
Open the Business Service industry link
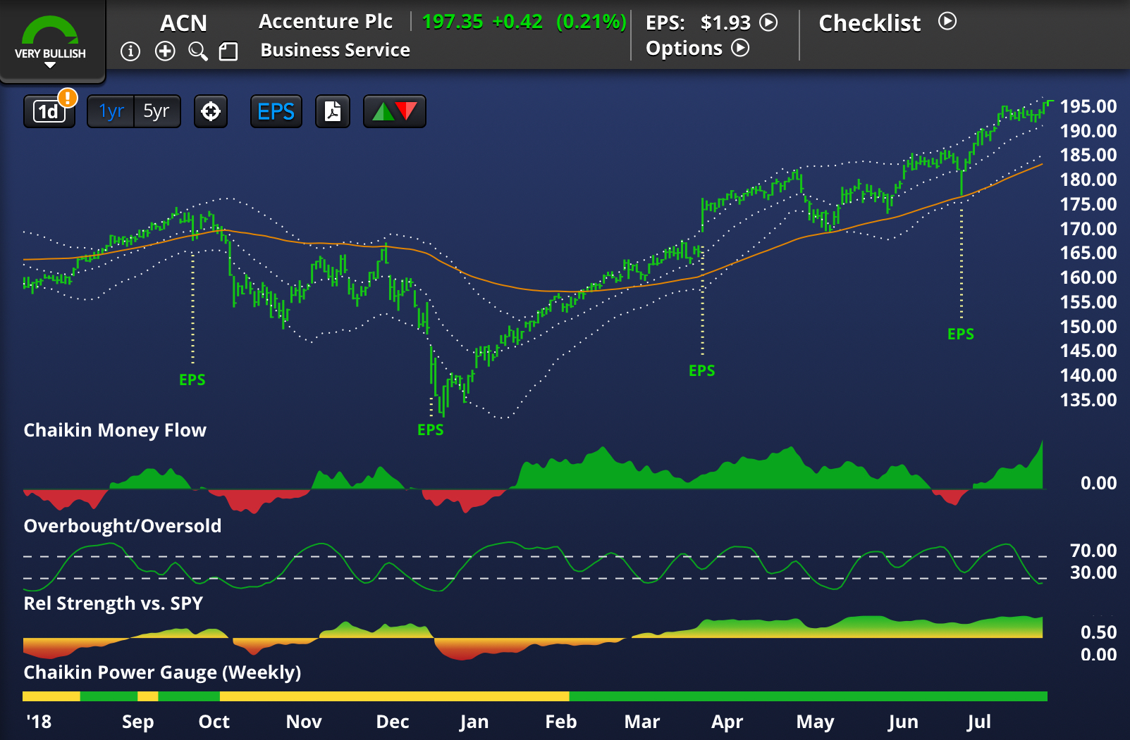pos(335,50)
